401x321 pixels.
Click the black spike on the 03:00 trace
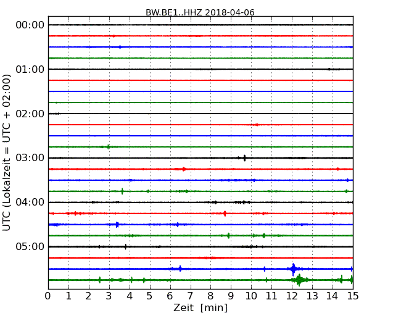245,158
